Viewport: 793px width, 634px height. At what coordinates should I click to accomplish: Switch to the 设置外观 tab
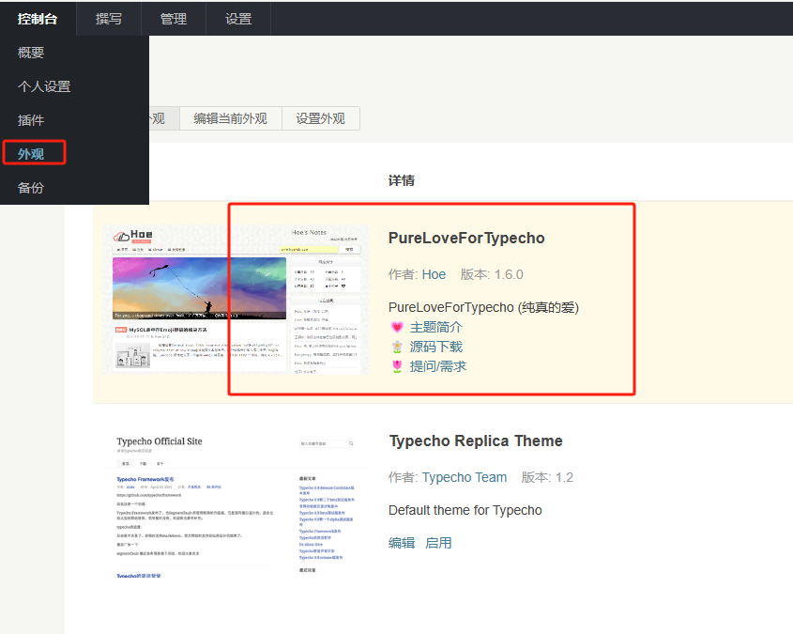click(x=320, y=118)
